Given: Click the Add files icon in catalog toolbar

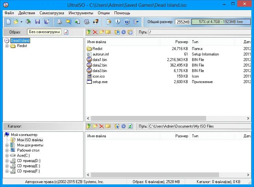Looking at the screenshot, I should point(117,126).
